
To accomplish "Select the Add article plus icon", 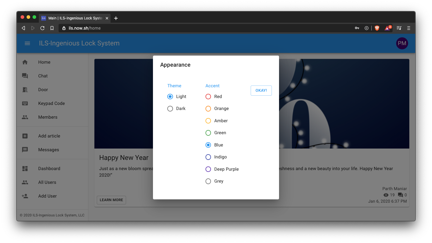I will click(25, 136).
